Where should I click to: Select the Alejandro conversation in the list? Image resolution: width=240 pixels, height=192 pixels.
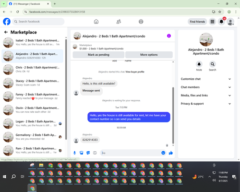pos(32,56)
